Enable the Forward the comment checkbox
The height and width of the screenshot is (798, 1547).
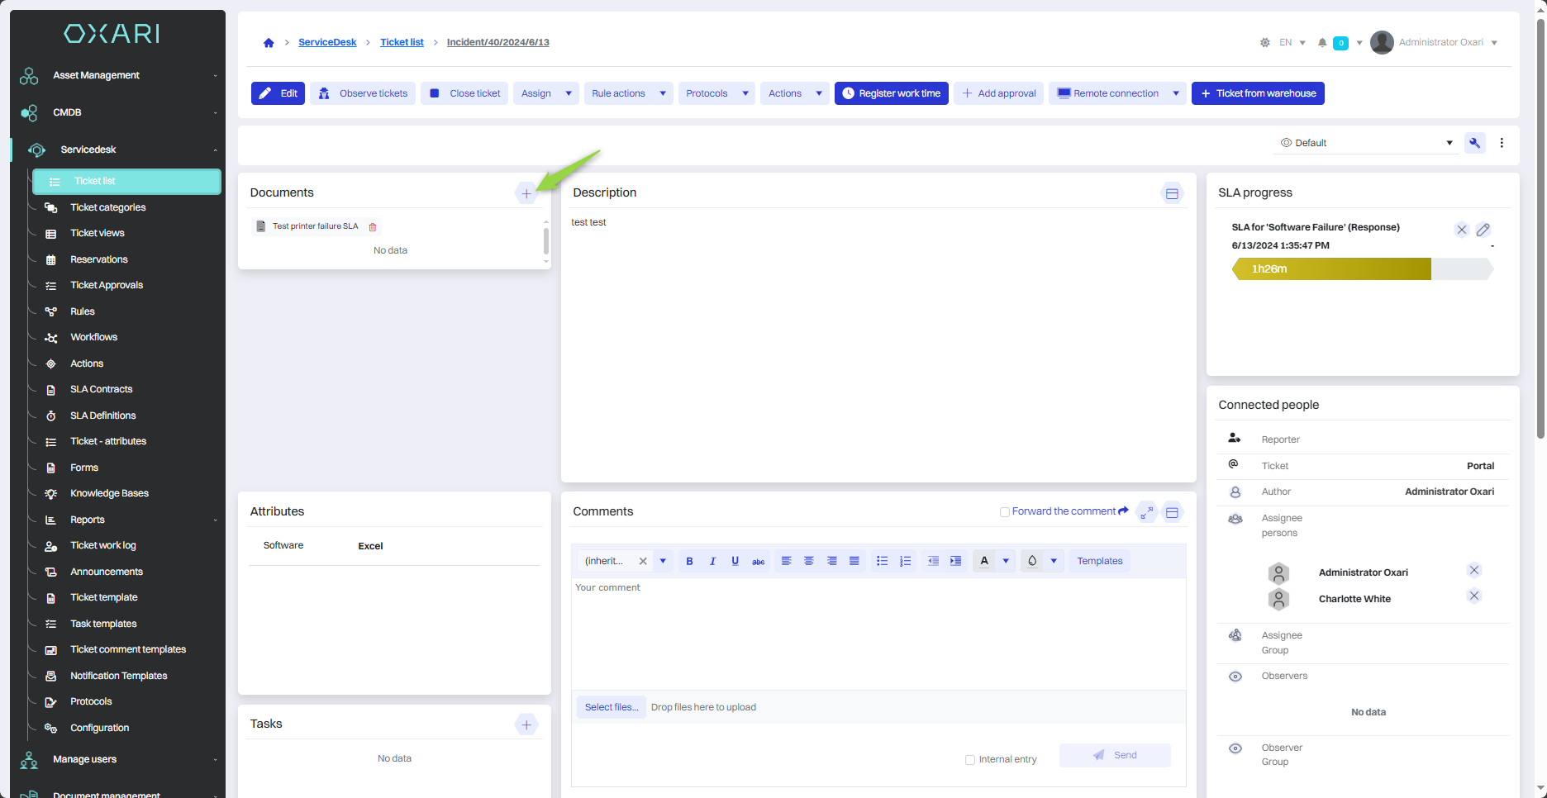pyautogui.click(x=1005, y=512)
